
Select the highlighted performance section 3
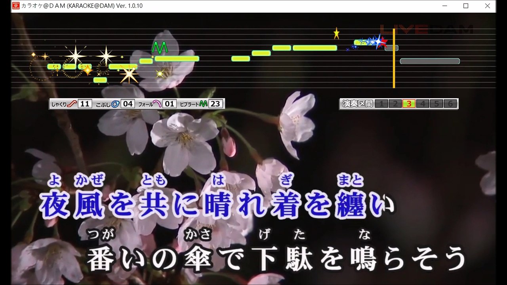(409, 104)
